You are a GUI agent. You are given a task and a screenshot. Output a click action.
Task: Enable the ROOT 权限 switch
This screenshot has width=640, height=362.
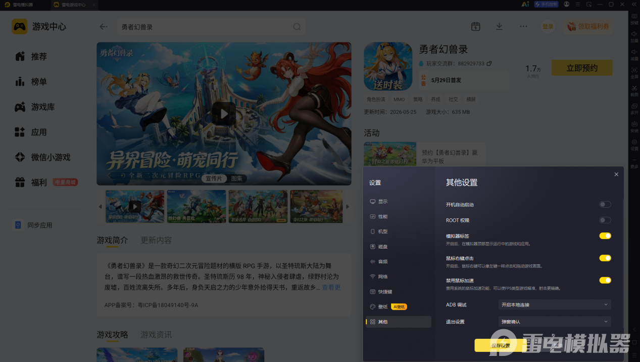tap(605, 220)
